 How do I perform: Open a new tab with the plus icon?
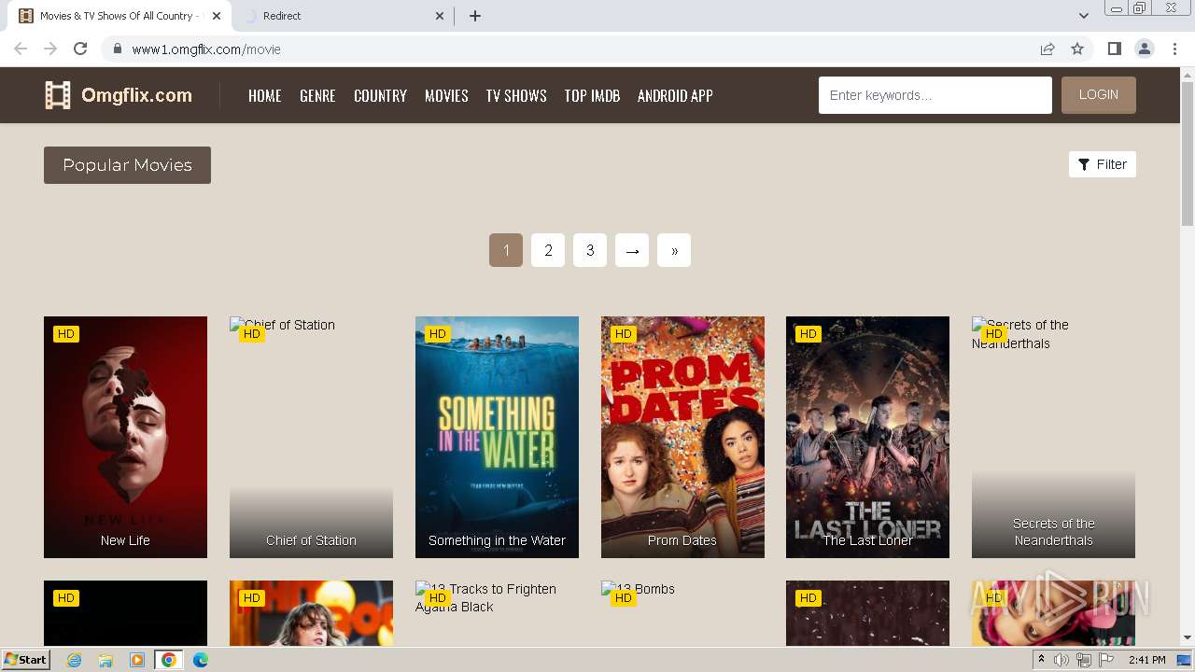475,16
